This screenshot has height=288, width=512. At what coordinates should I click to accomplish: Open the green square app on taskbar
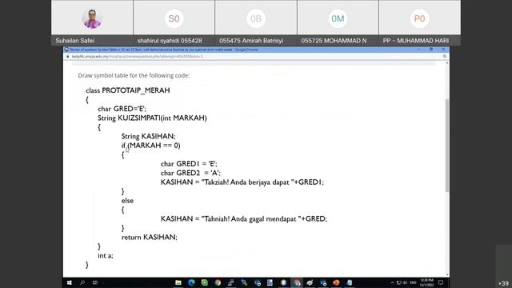205,282
